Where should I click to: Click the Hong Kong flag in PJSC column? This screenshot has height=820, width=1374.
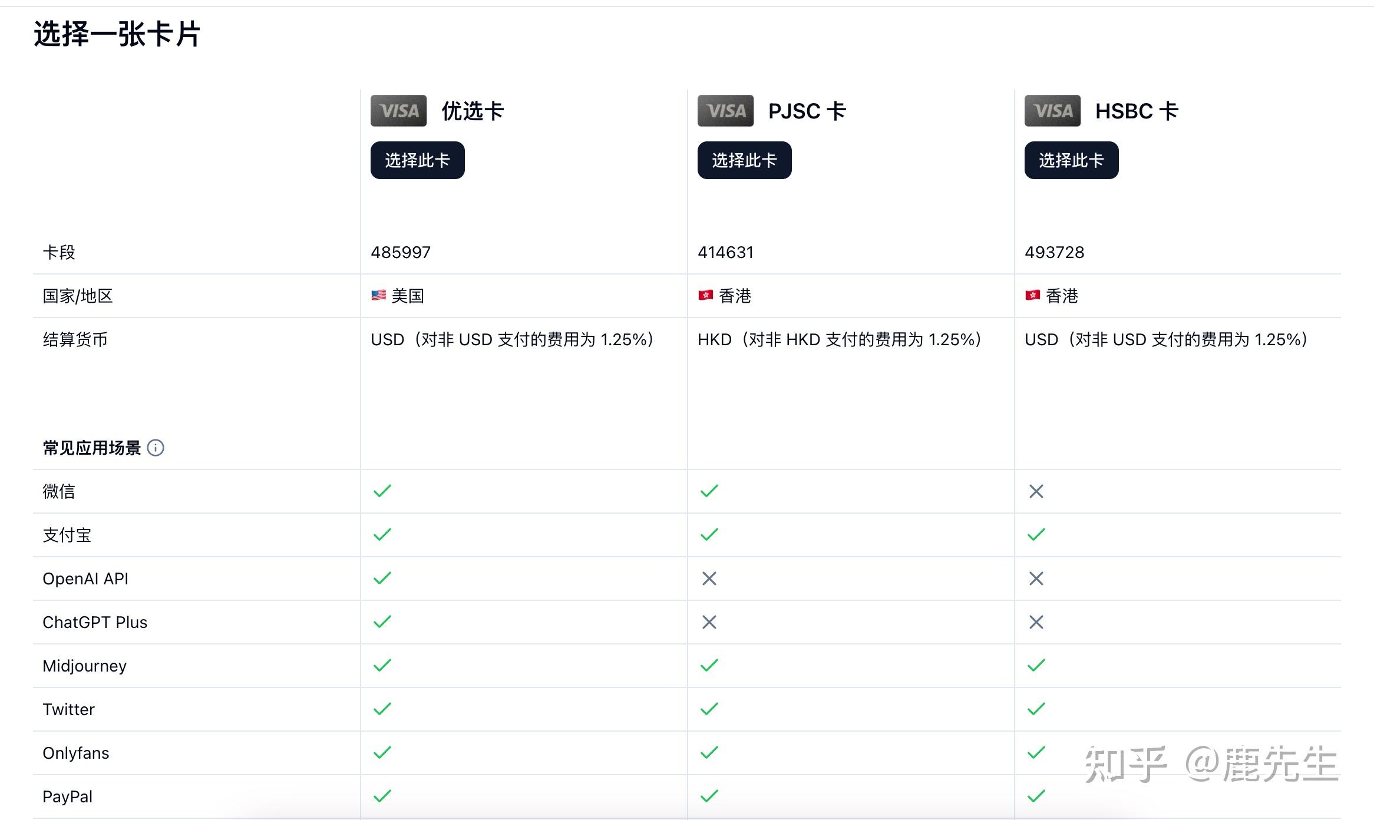pos(705,295)
